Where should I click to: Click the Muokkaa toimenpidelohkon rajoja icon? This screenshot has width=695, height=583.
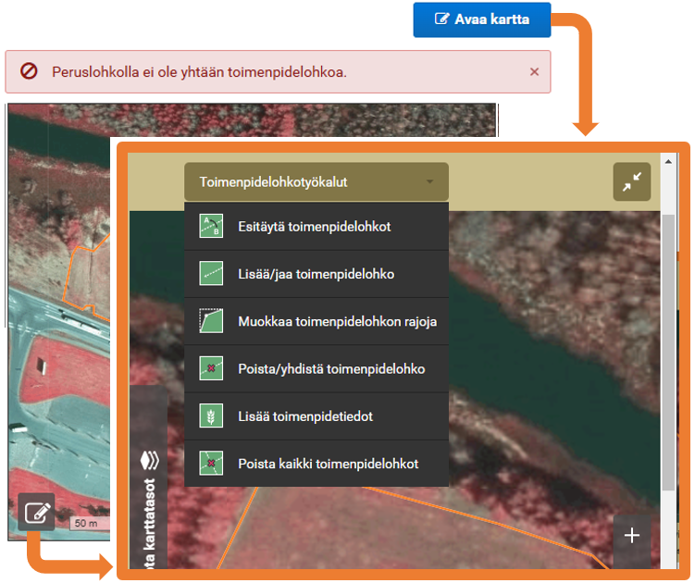212,321
